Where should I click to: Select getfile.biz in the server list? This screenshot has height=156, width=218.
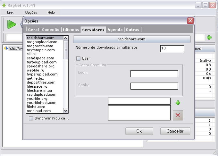coord(45,78)
